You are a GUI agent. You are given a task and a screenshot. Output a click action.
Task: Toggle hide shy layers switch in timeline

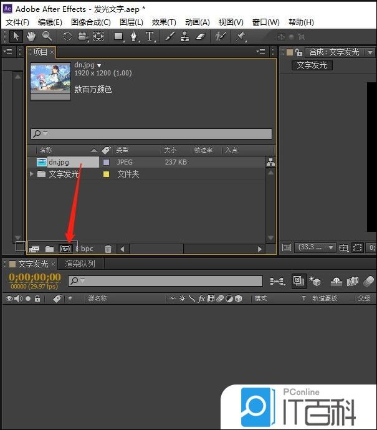click(x=336, y=281)
